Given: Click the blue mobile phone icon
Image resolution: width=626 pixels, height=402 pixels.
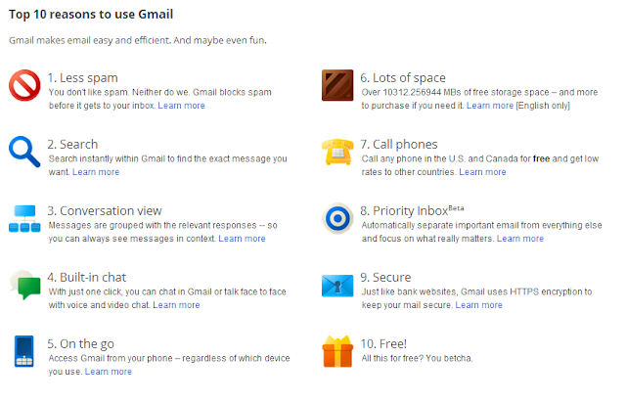Looking at the screenshot, I should tap(23, 351).
